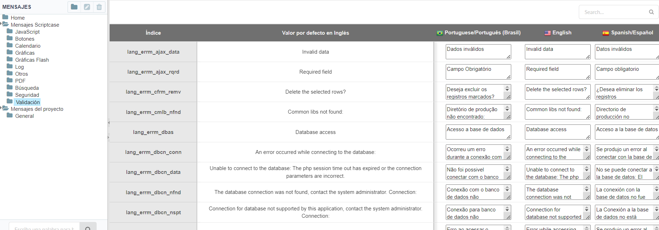This screenshot has width=659, height=230.
Task: Collapse the Mensajes del proyecto tree node
Action: tap(1, 108)
